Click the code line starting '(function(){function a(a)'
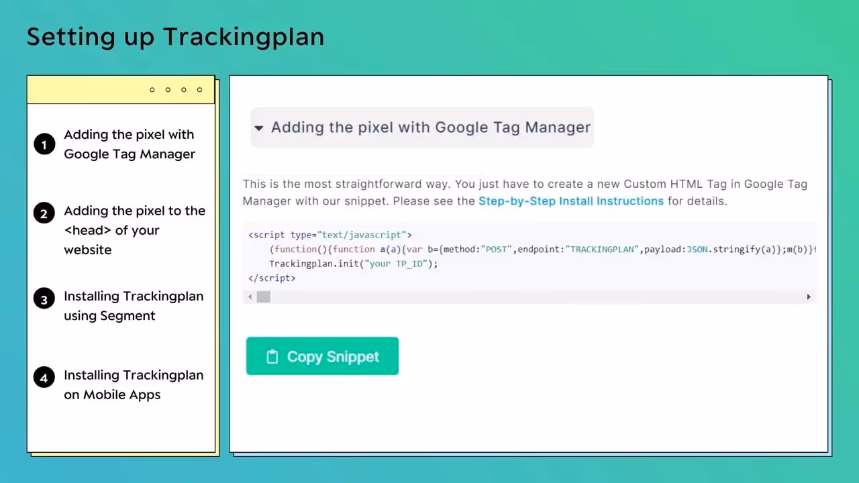 (542, 250)
